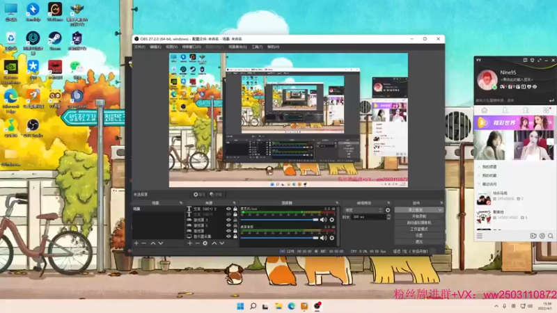Show hidden icons in system tray
Screen dimensions: 557x313
pyautogui.click(x=496, y=306)
